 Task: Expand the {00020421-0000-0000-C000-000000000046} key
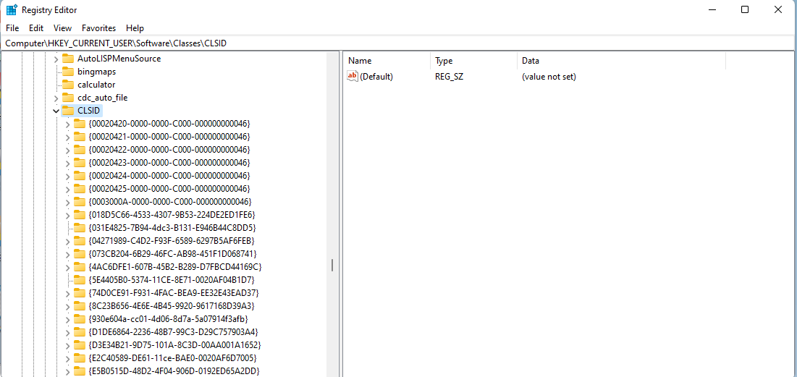click(x=67, y=137)
